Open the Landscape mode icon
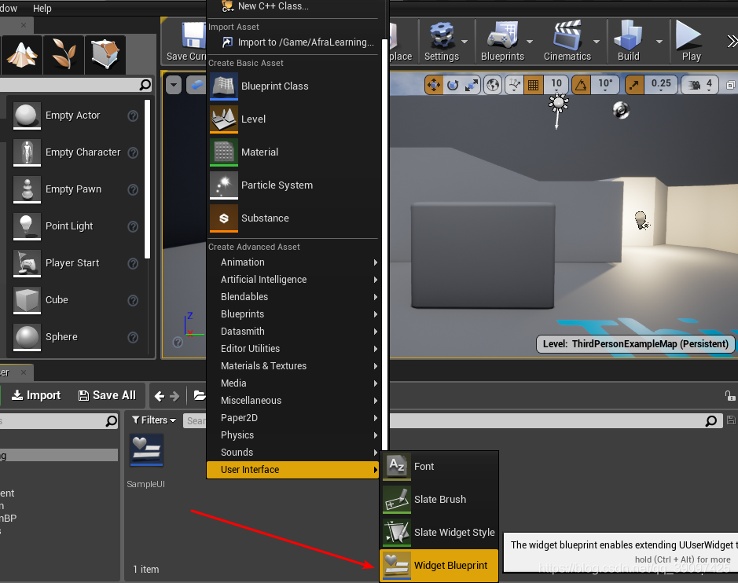 22,54
